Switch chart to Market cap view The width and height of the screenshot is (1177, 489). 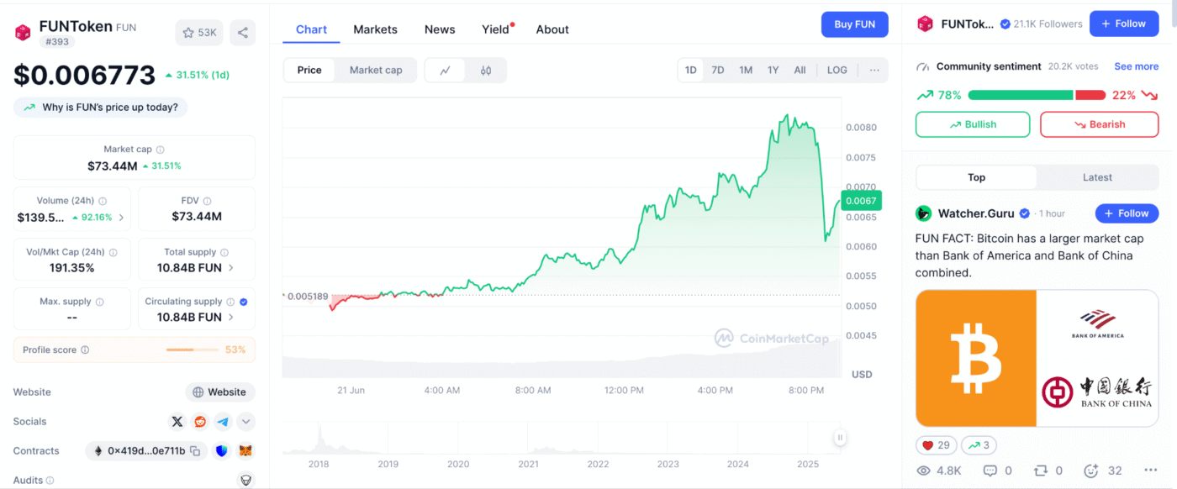(x=376, y=71)
